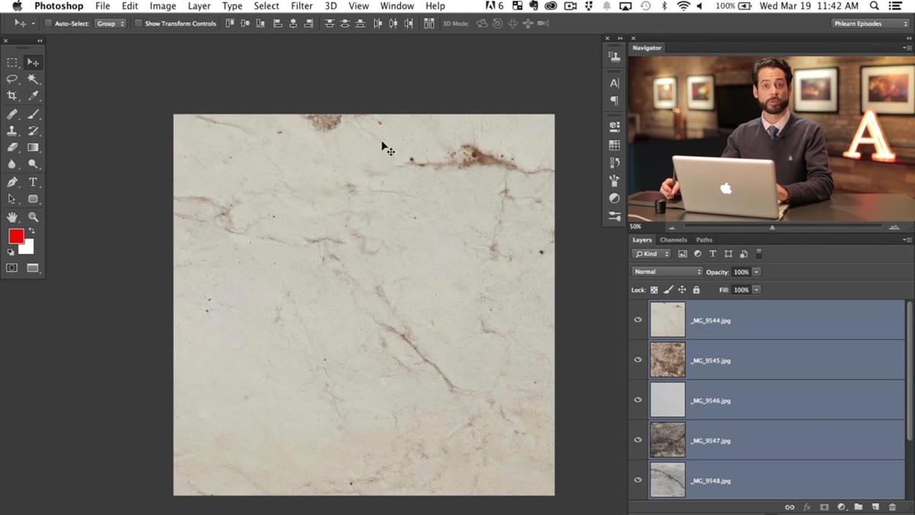
Task: Enable Show Transform Controls checkbox
Action: coord(138,24)
